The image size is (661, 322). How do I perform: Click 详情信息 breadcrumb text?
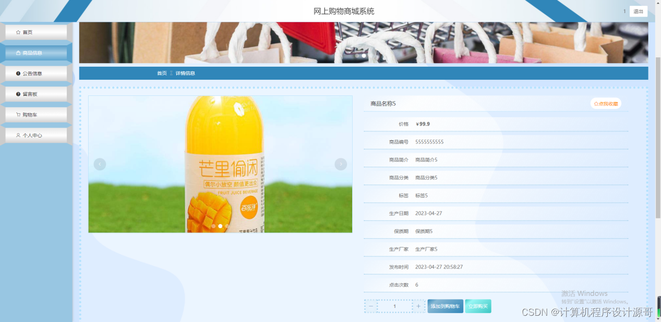coord(185,73)
